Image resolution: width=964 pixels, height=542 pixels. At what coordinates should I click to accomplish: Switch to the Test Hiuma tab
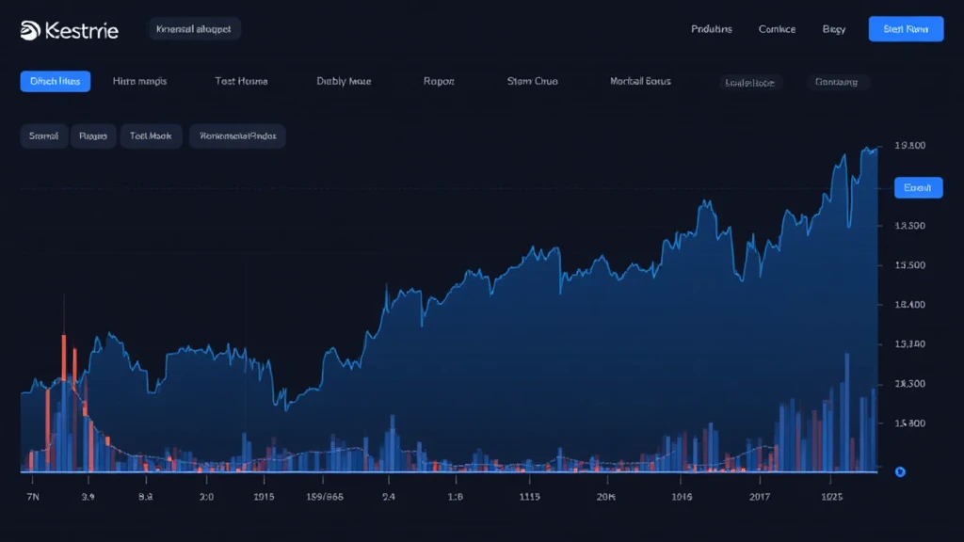(241, 81)
